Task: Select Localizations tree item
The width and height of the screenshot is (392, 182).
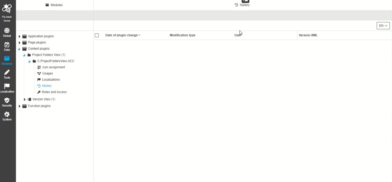Action: [x=51, y=80]
